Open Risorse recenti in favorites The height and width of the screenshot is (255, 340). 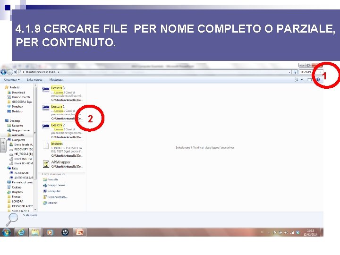[19, 97]
